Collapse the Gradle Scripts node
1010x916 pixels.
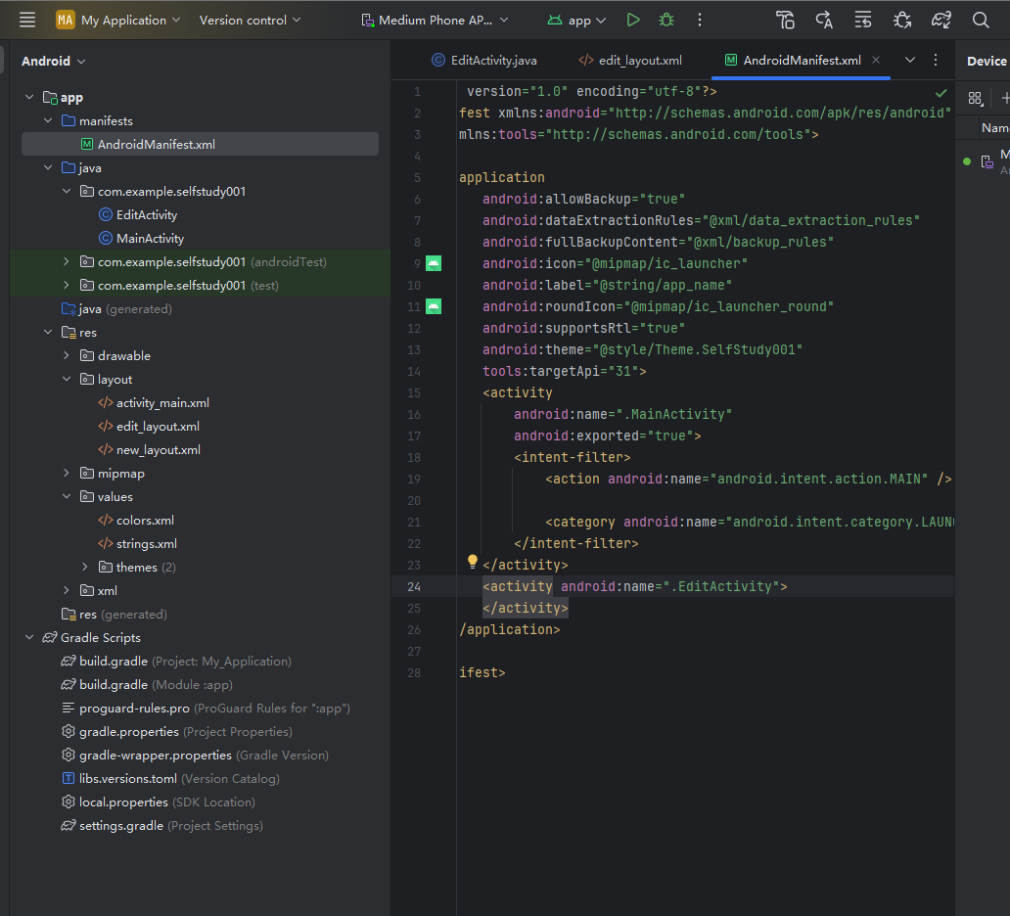pos(29,638)
